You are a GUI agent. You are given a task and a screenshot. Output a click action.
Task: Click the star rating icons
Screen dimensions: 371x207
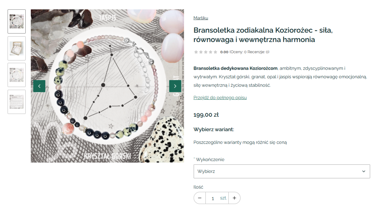point(206,52)
